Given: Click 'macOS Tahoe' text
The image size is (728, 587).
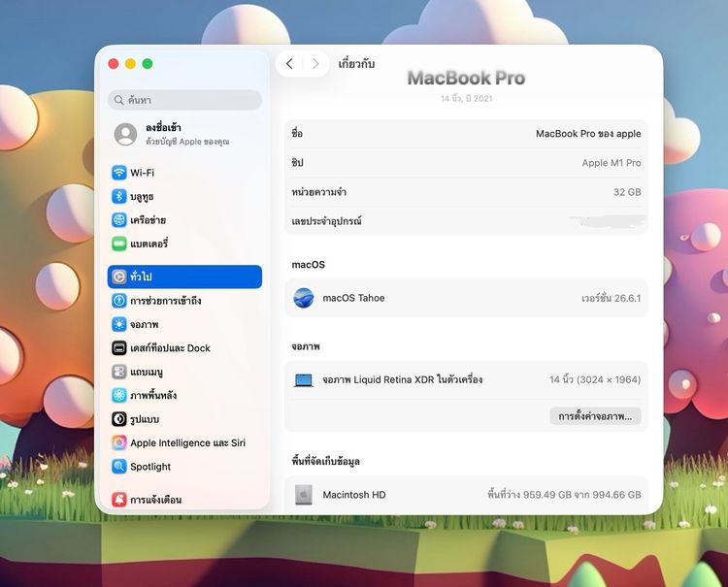Looking at the screenshot, I should coord(353,298).
